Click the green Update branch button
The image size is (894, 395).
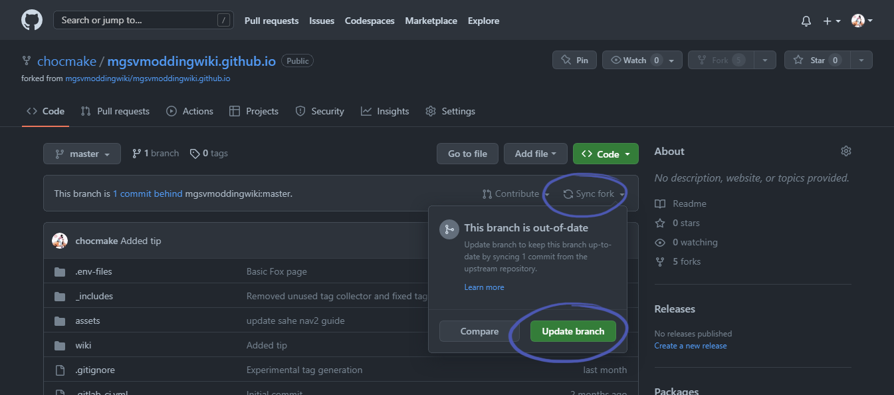click(x=573, y=331)
